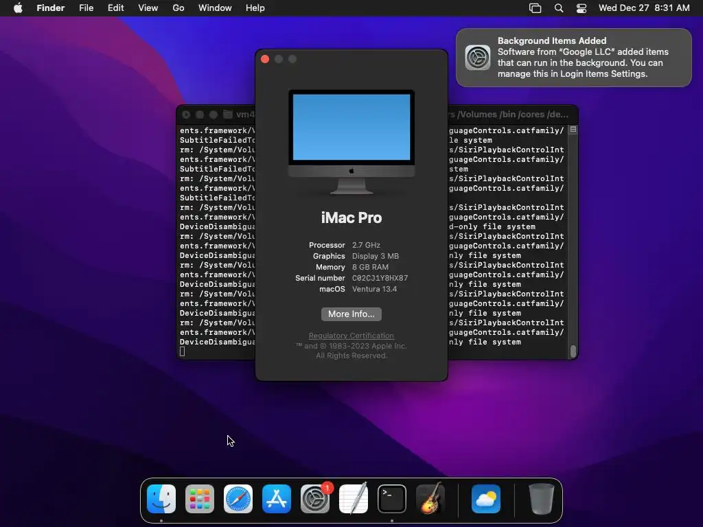Image resolution: width=703 pixels, height=527 pixels.
Task: Click the Stage Manager icon in menu bar
Action: (x=535, y=8)
